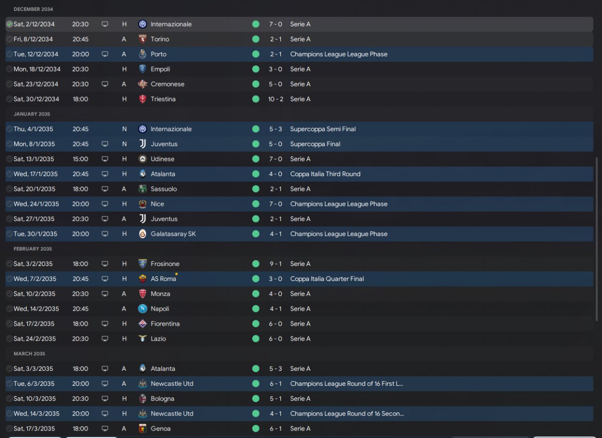
Task: Tick the circle beside the Monza match
Action: (x=9, y=294)
